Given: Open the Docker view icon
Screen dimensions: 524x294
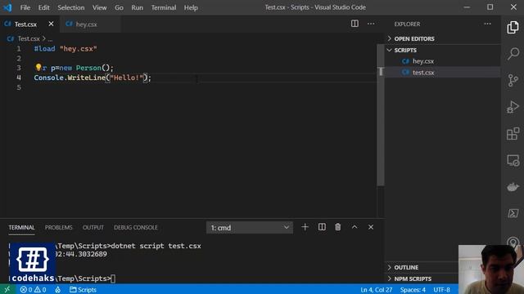Looking at the screenshot, I should pos(513,187).
